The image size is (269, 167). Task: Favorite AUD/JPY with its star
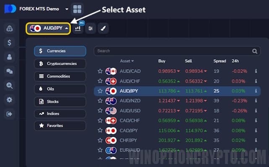100,91
